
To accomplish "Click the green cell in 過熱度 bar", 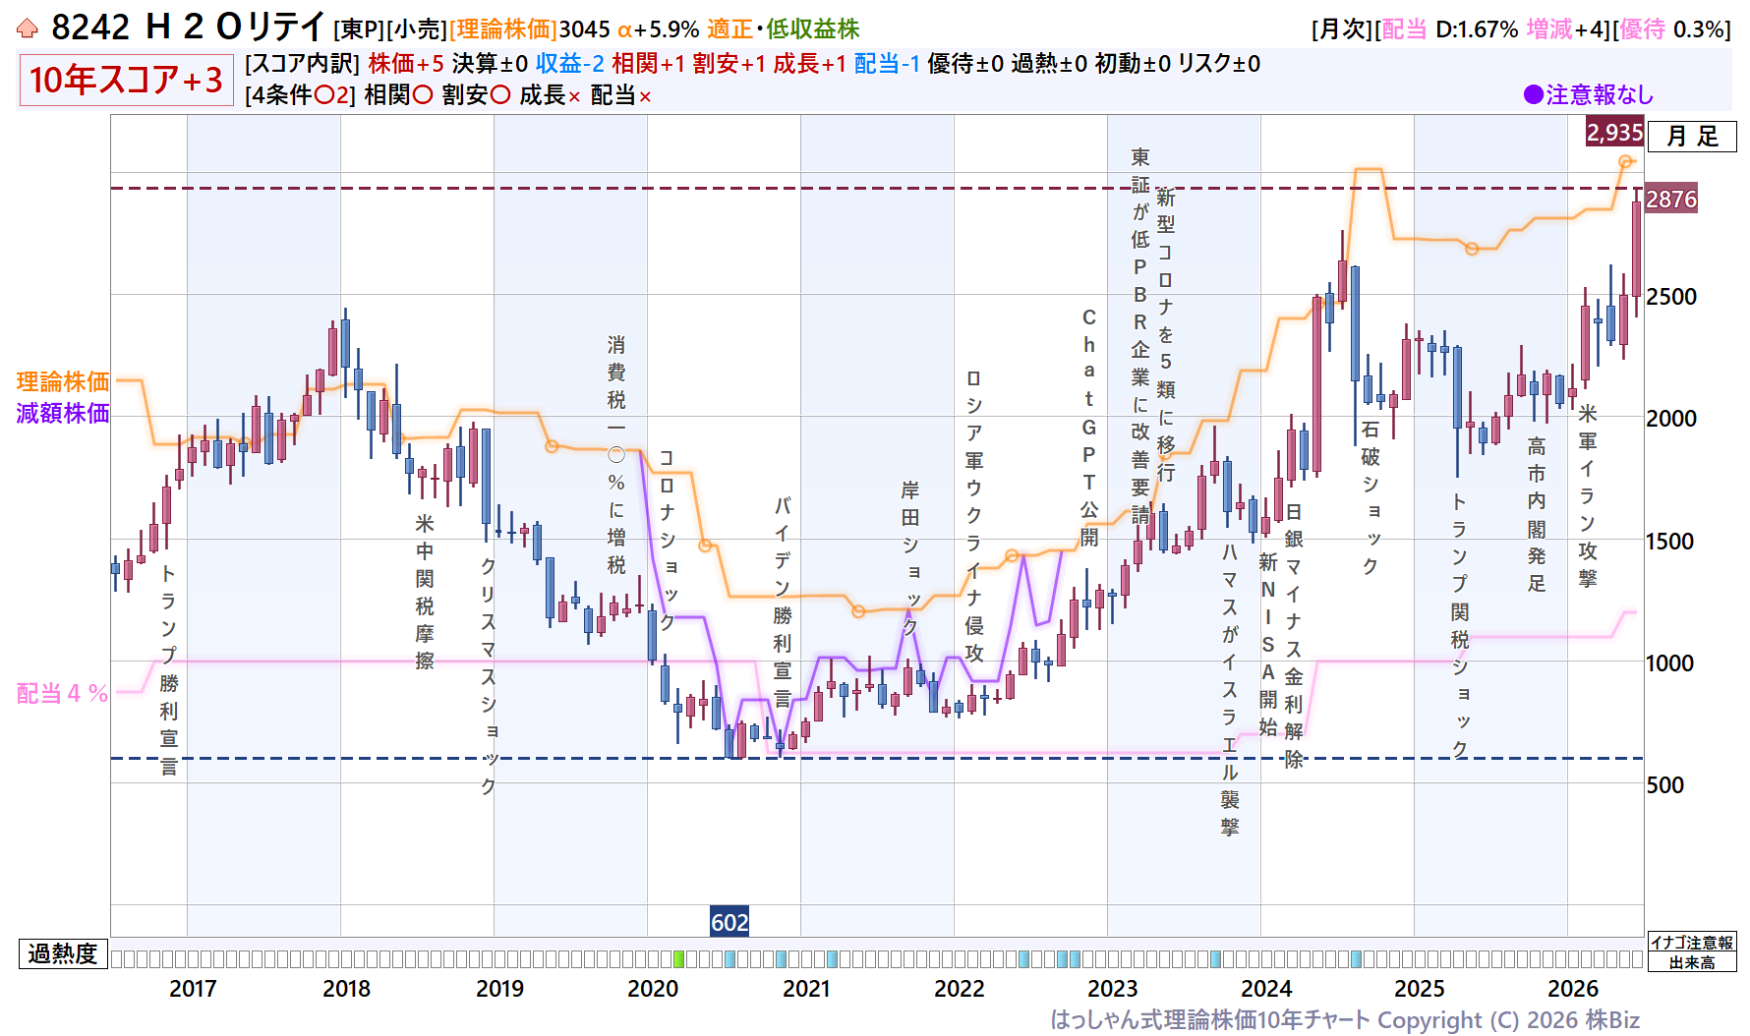I will 678,959.
